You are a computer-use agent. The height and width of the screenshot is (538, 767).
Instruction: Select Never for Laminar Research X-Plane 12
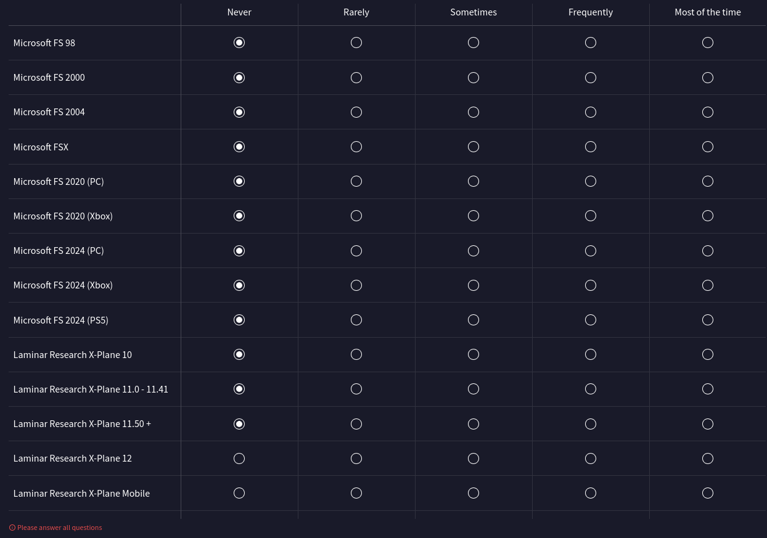[x=239, y=459]
